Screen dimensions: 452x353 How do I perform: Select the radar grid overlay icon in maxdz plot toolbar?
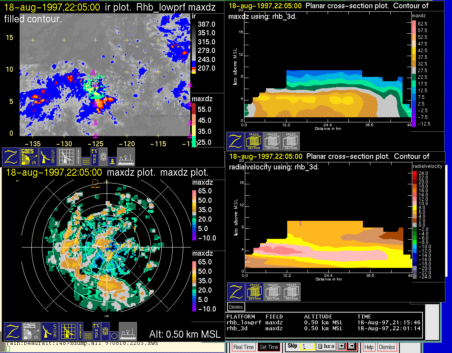[67, 331]
